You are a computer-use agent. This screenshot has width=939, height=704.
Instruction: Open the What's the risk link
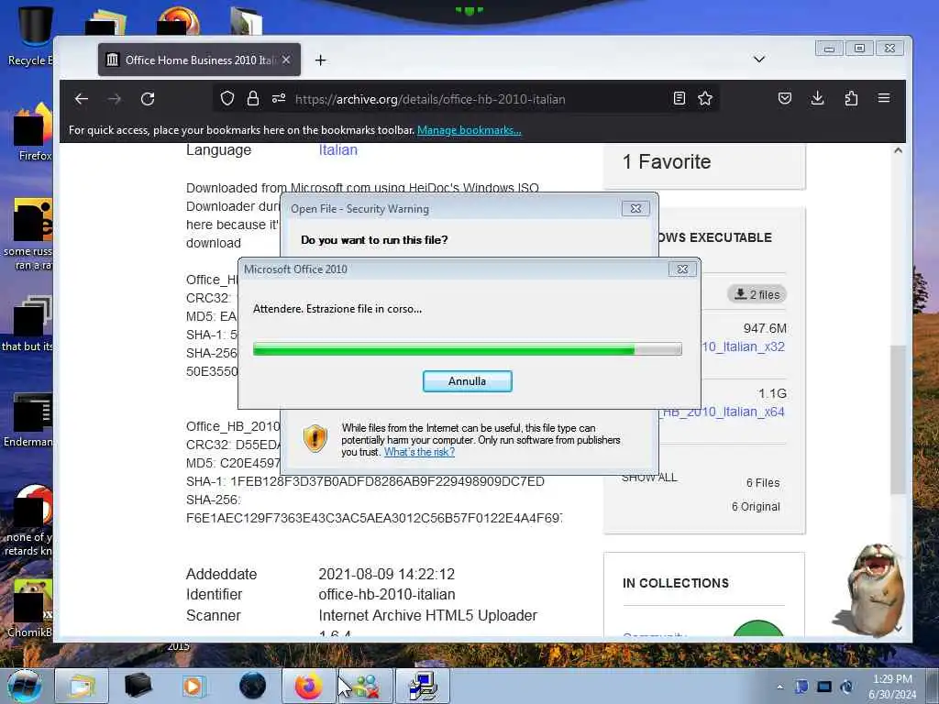419,452
